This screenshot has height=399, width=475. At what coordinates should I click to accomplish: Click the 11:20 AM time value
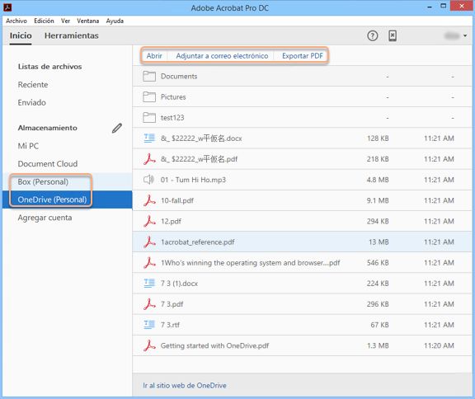click(x=439, y=345)
